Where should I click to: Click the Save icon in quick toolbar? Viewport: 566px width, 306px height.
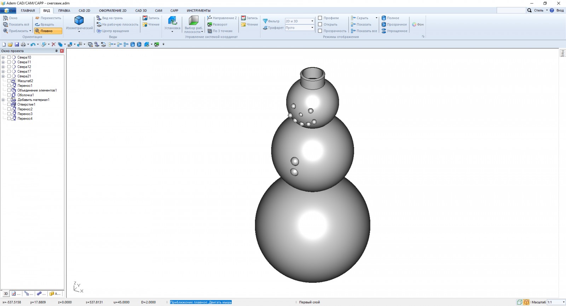(17, 44)
